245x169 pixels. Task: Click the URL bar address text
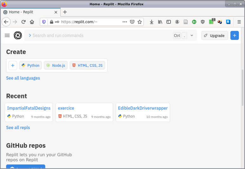79,22
